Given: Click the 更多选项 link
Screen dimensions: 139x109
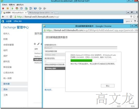Looking at the screenshot, I should 48,90.
